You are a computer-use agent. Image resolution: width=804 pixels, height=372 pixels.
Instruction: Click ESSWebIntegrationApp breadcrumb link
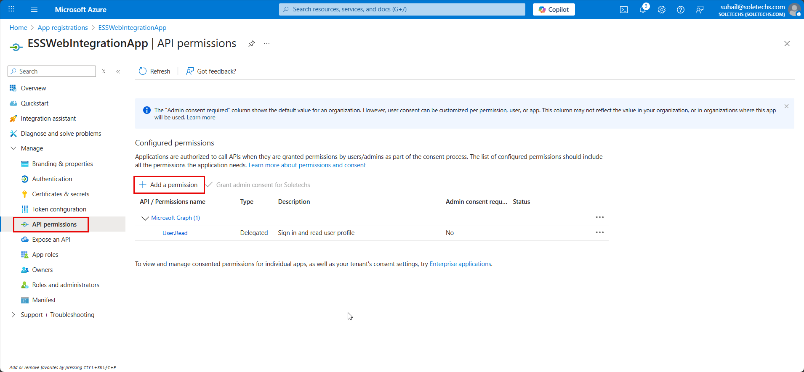[132, 28]
